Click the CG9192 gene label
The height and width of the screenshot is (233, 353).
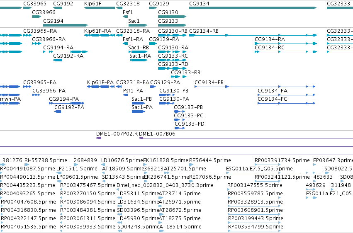pos(63,4)
